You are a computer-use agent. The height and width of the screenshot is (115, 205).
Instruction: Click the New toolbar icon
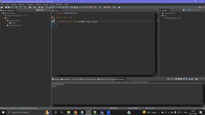point(2,7)
